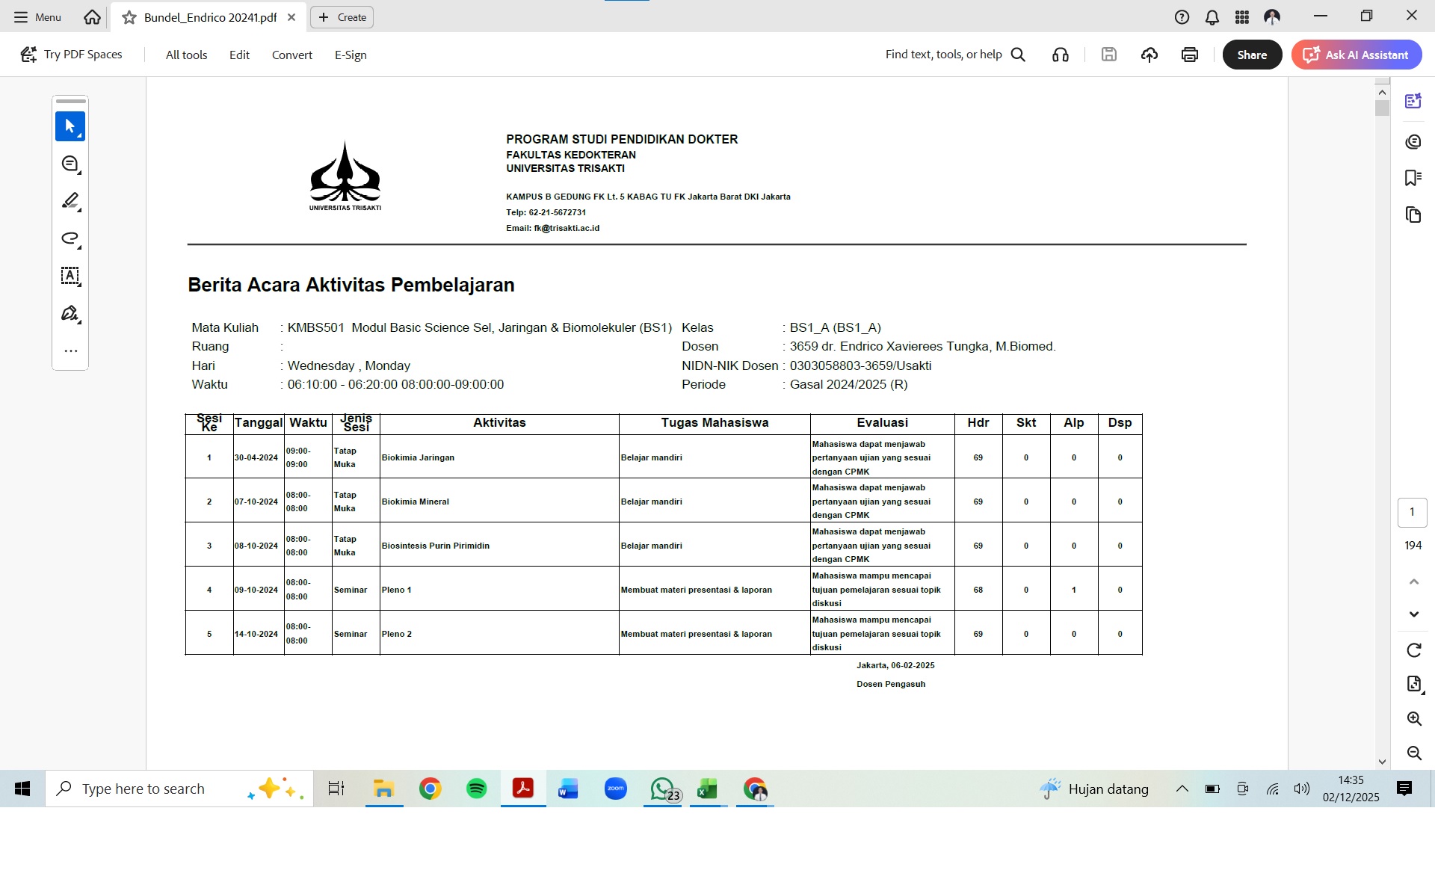Image resolution: width=1435 pixels, height=873 pixels.
Task: Select the add text box tool
Action: pos(70,276)
